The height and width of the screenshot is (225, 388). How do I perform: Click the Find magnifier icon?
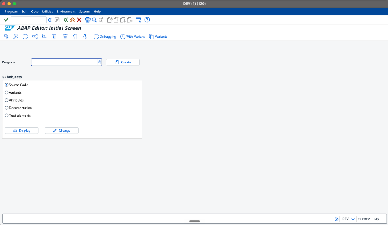tap(94, 20)
